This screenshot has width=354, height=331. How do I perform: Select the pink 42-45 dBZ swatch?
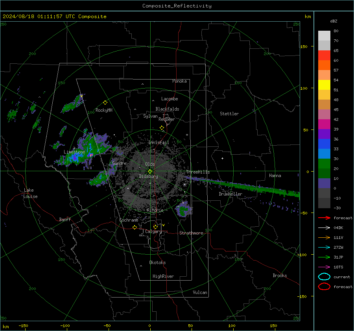[324, 115]
